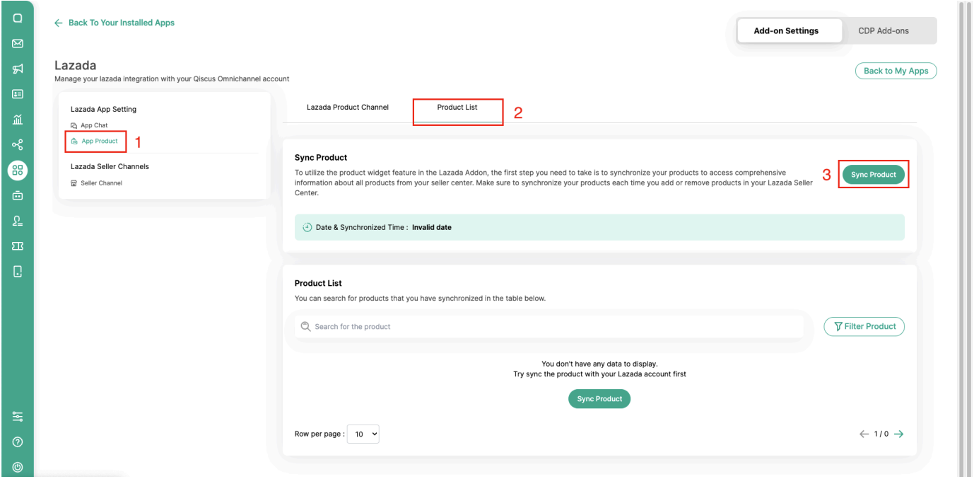Open the Row per page dropdown
This screenshot has height=479, width=974.
(364, 434)
